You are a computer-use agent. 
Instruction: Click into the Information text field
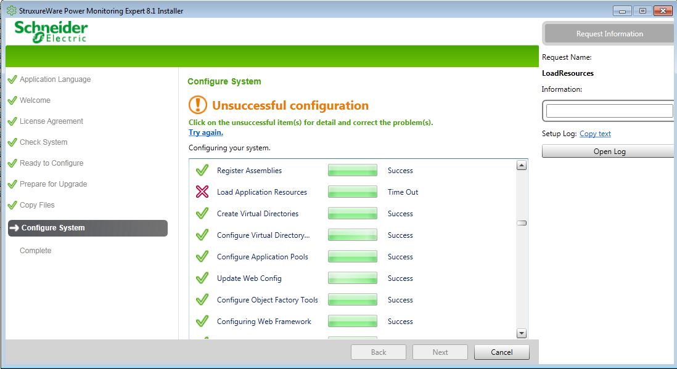tap(609, 111)
